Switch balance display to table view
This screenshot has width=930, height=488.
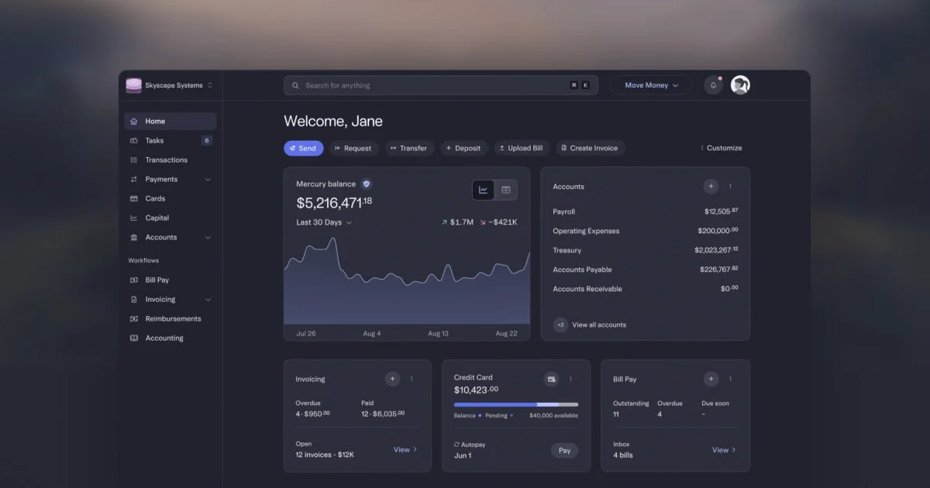[x=506, y=190]
